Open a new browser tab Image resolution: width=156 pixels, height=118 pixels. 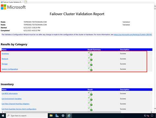[26, 2]
